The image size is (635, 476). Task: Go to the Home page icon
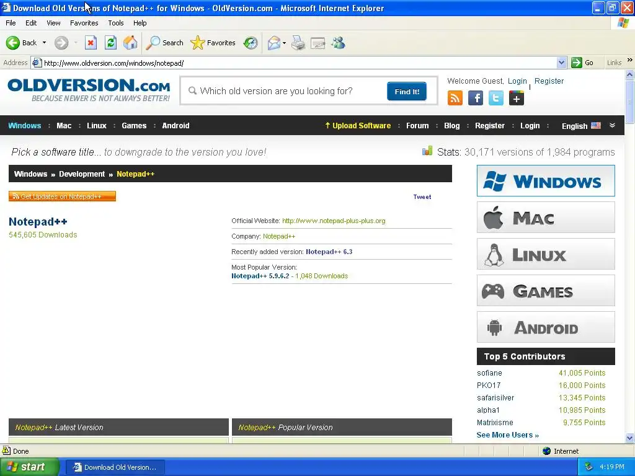[x=130, y=43]
